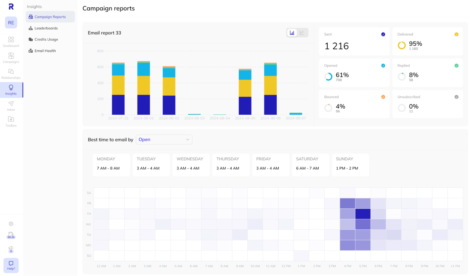Toggle the Opened series checkbox
The height and width of the screenshot is (276, 470).
point(383,66)
